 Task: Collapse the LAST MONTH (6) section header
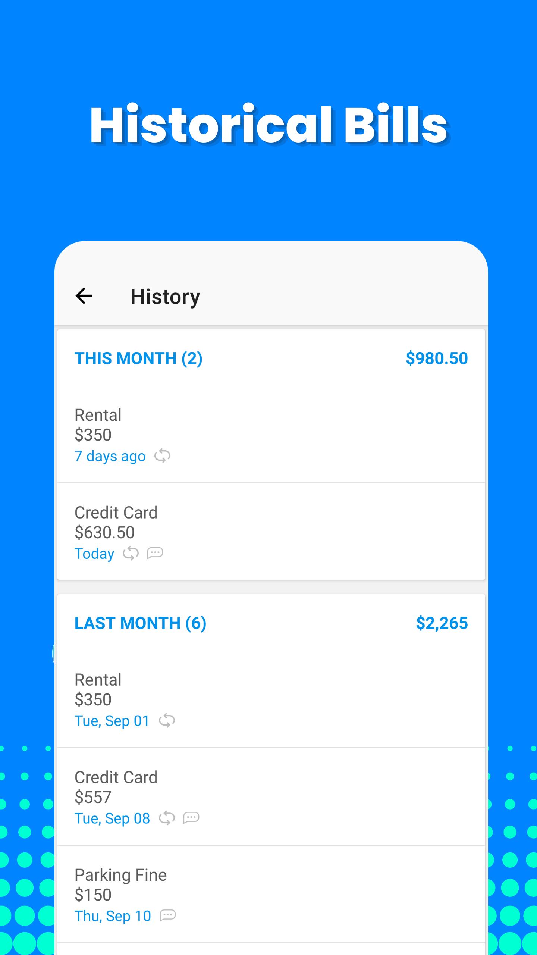tap(140, 623)
